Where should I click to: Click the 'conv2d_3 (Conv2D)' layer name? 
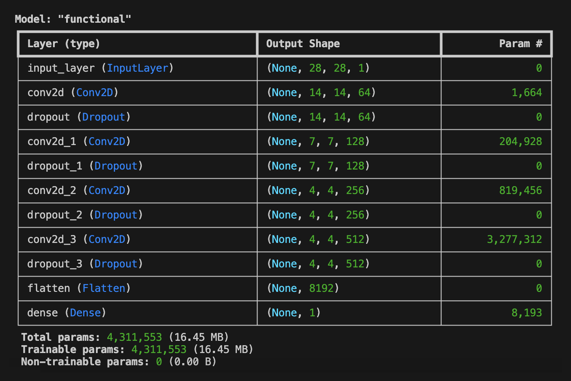[79, 239]
